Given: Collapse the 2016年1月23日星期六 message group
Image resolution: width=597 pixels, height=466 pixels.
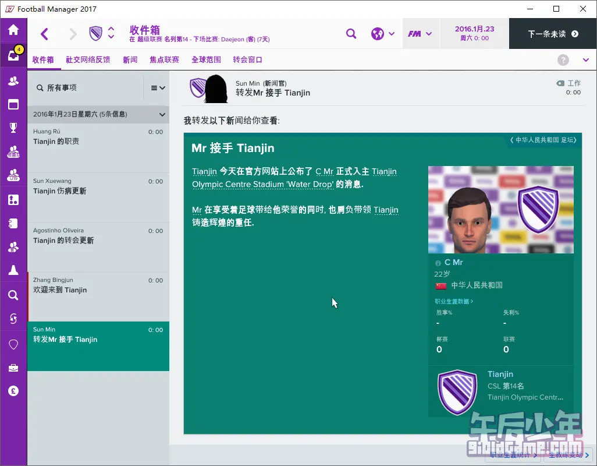Looking at the screenshot, I should (98, 114).
